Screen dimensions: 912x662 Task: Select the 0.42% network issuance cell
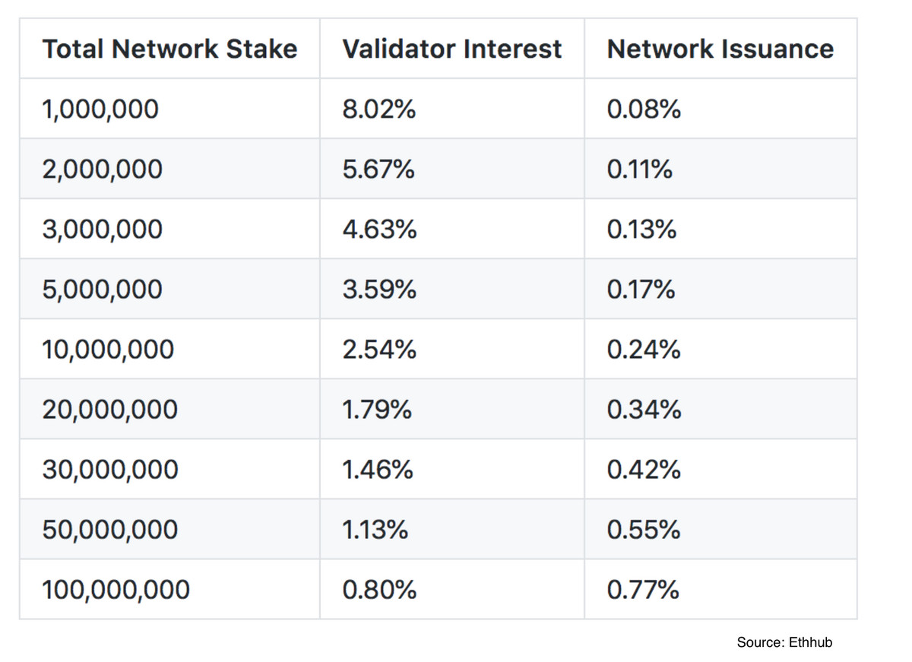pos(644,470)
